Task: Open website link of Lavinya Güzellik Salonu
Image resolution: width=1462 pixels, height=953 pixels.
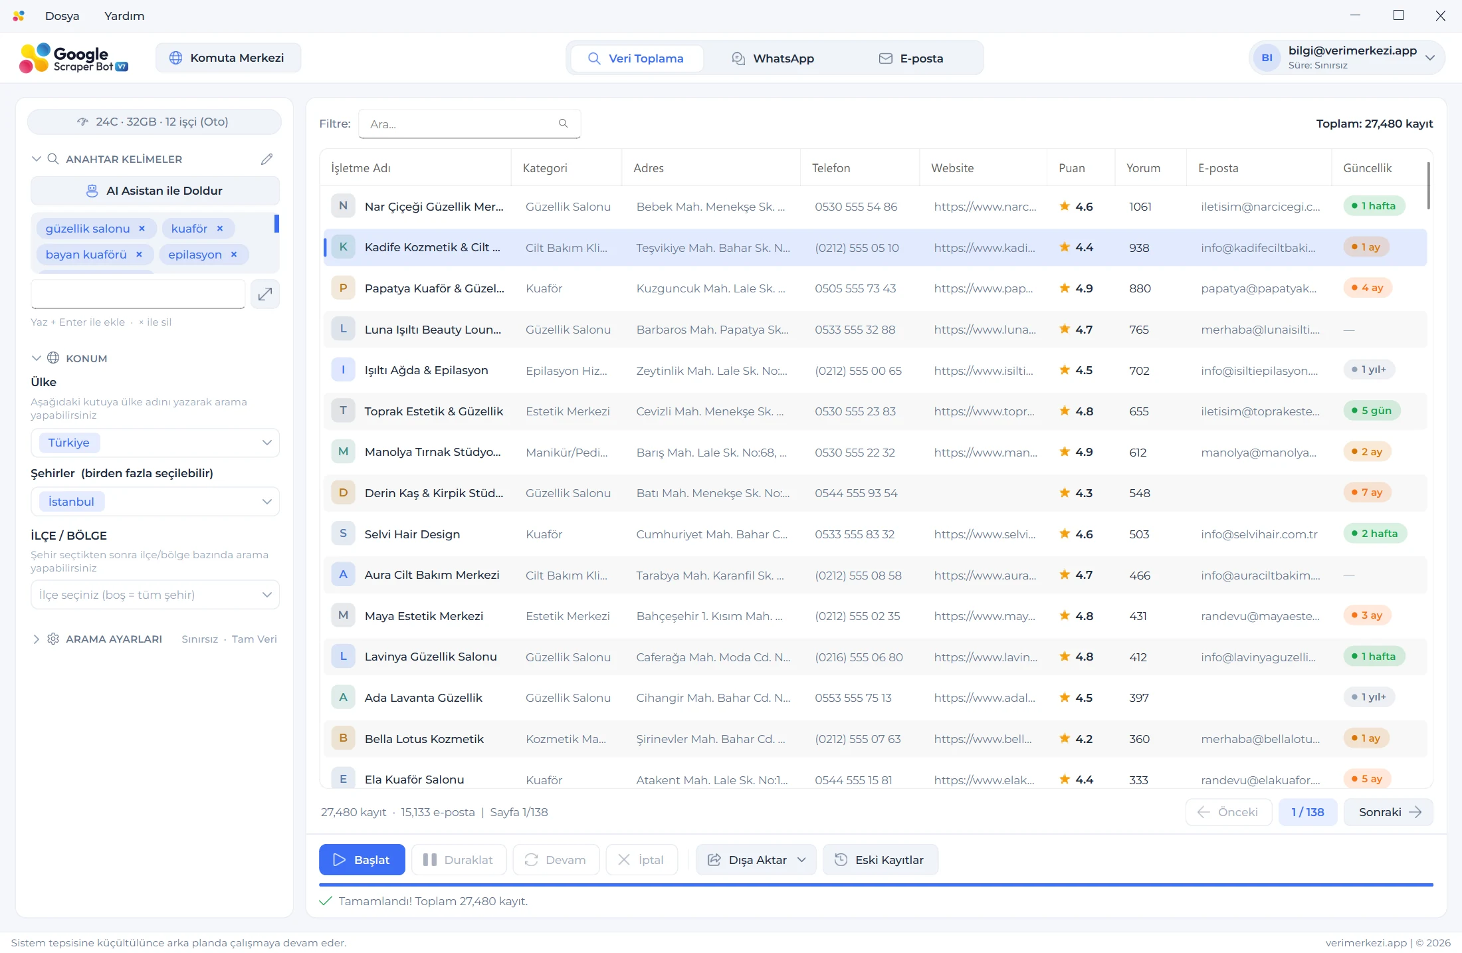Action: [986, 657]
